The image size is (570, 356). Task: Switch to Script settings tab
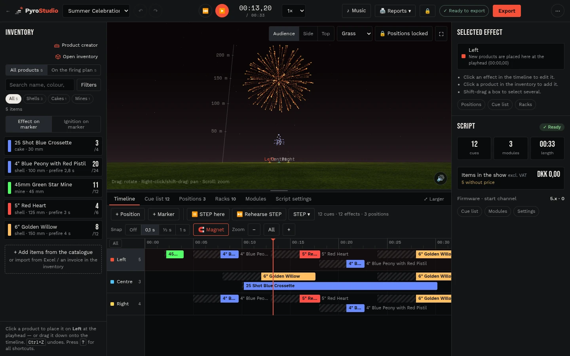[293, 199]
